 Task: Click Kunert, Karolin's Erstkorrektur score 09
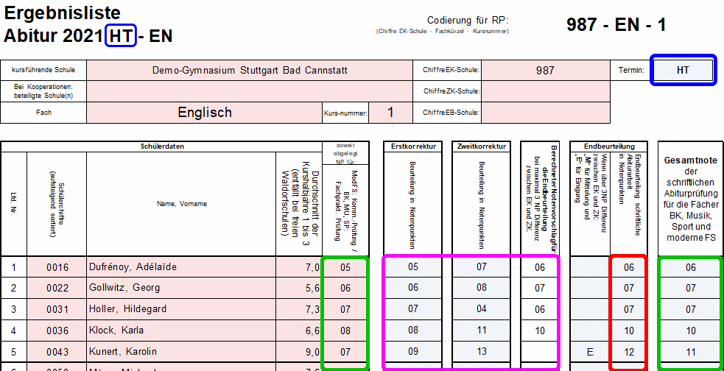point(413,351)
